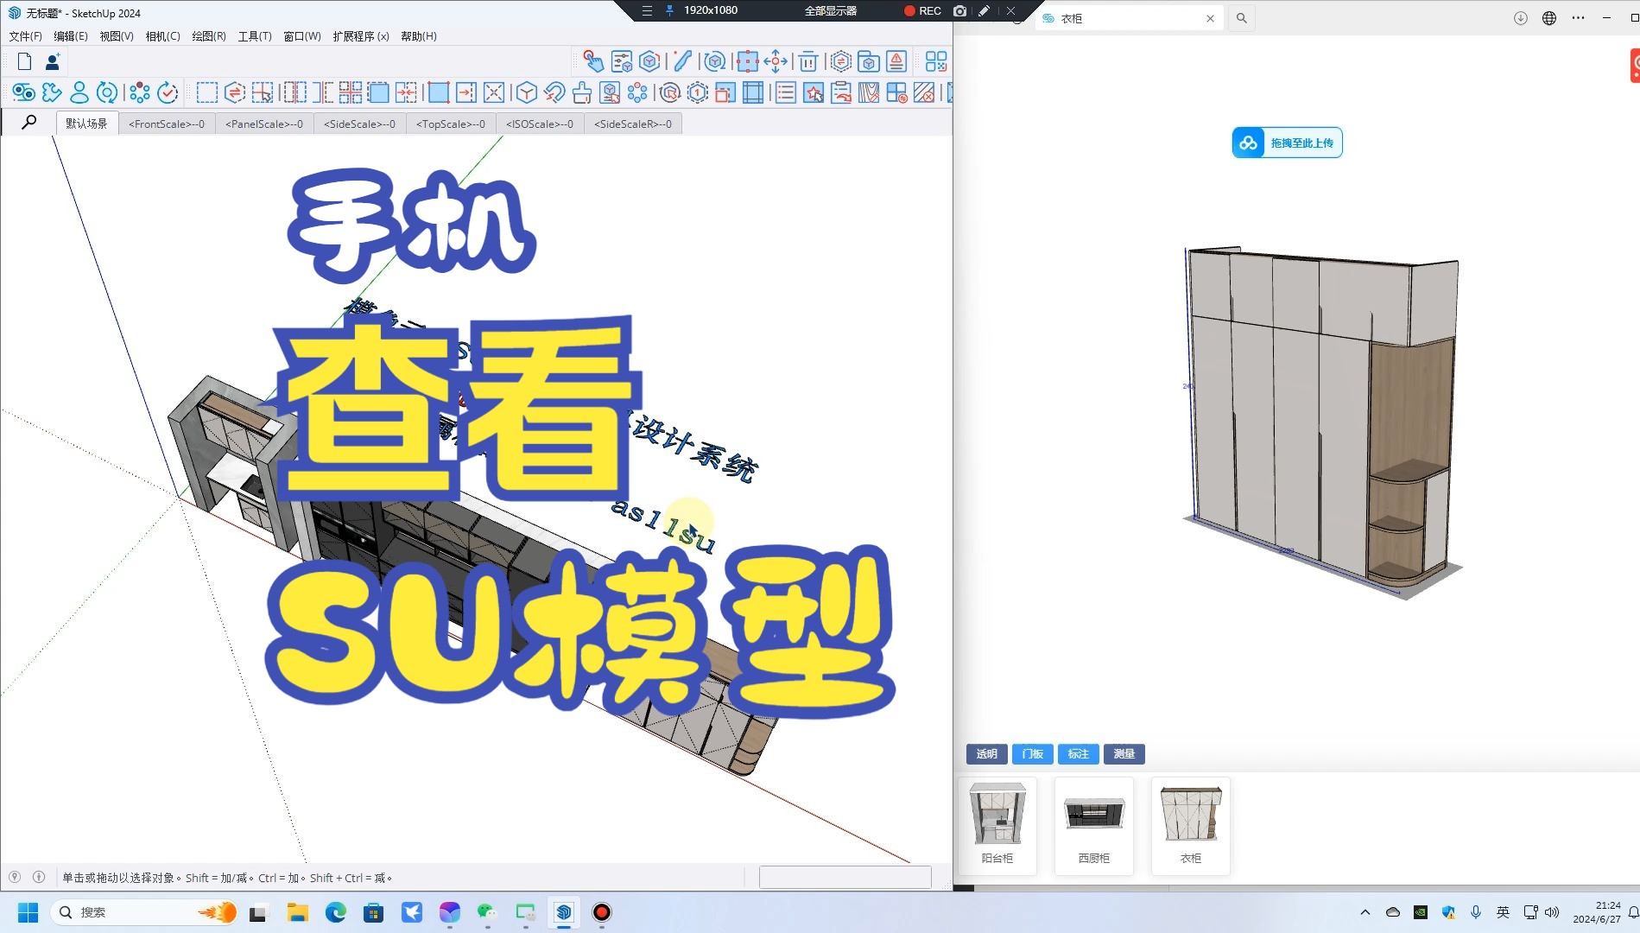Open the sliders with cube settings icon
The height and width of the screenshot is (933, 1640).
coord(621,61)
